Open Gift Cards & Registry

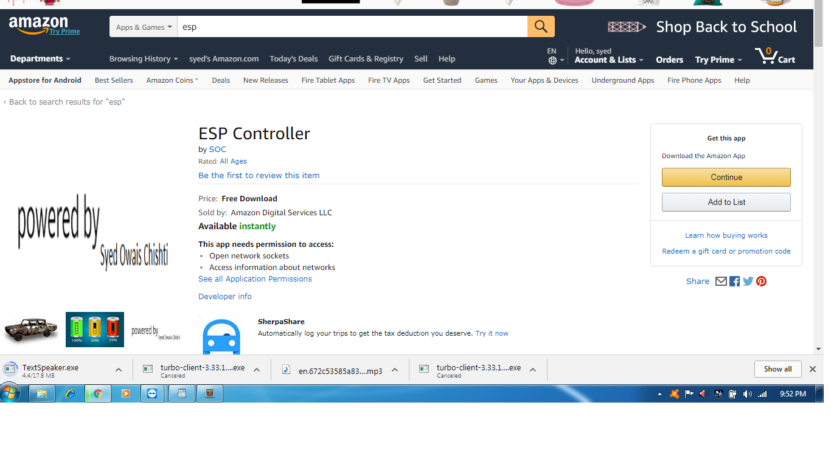click(x=366, y=59)
